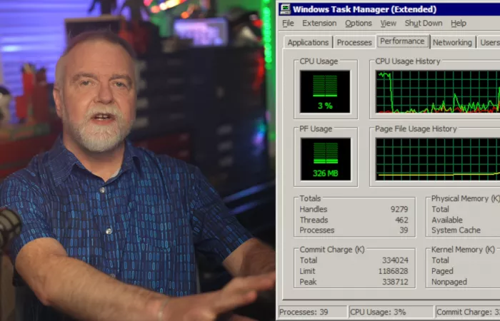
Task: Click Kernel Memory Total label
Action: pyautogui.click(x=441, y=260)
